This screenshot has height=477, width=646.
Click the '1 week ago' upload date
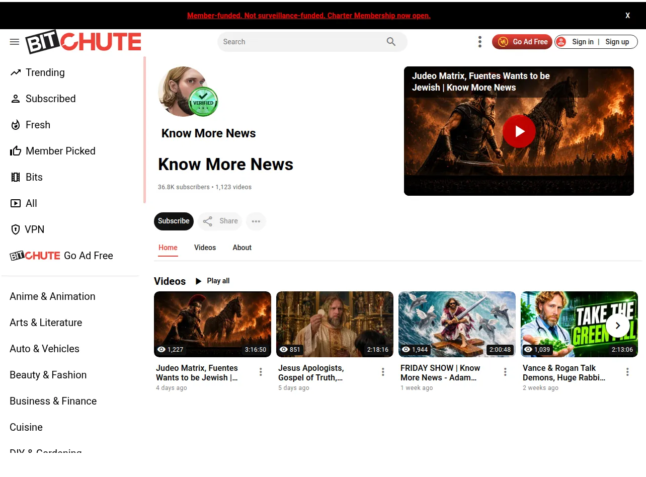(x=417, y=388)
